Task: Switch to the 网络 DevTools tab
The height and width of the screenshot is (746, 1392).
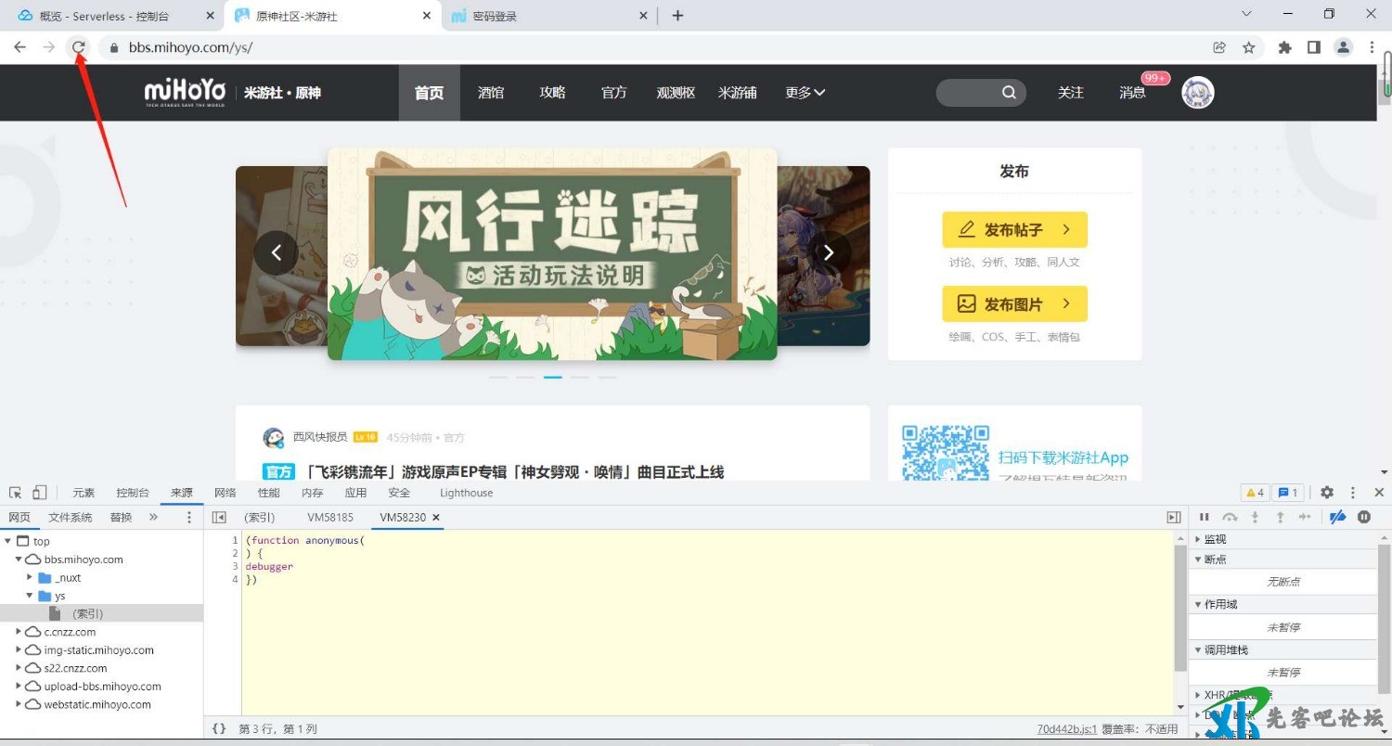Action: pos(226,493)
